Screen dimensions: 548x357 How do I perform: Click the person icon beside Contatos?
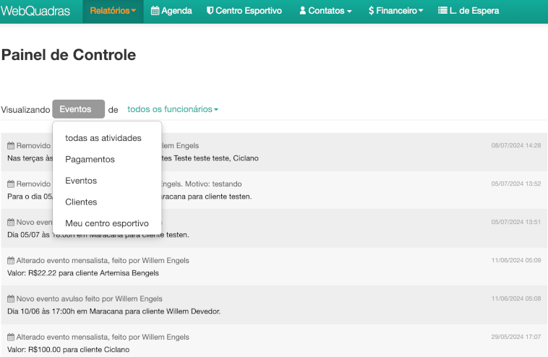[x=303, y=11]
